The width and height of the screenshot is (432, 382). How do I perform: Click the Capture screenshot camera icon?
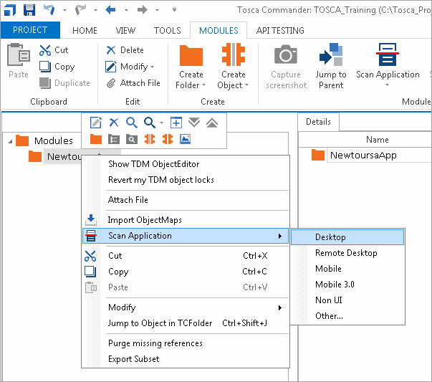286,54
